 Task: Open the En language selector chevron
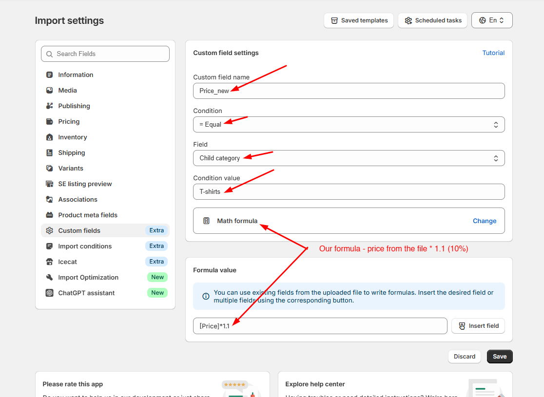click(502, 20)
